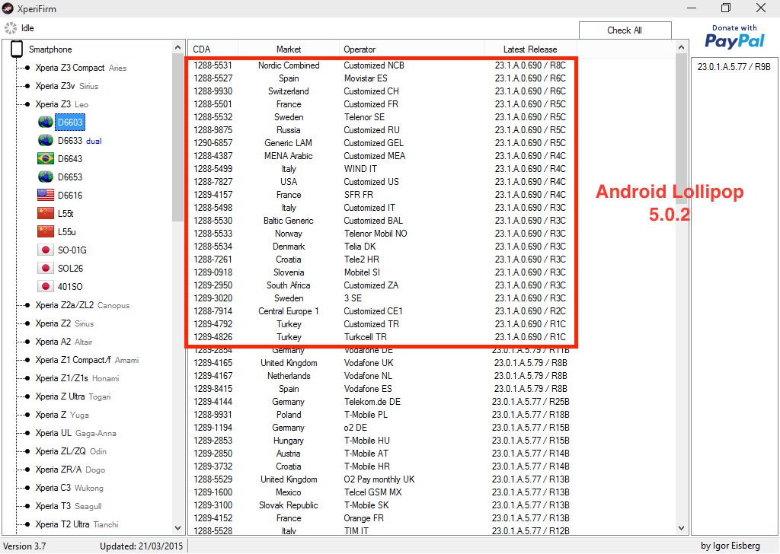Select the Telekom.de DE firmware row
Viewport: 780px width, 554px height.
382,402
